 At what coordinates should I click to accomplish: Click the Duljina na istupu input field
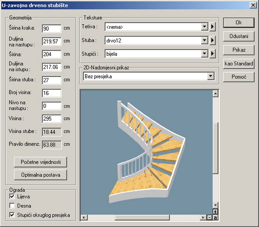(x=52, y=67)
